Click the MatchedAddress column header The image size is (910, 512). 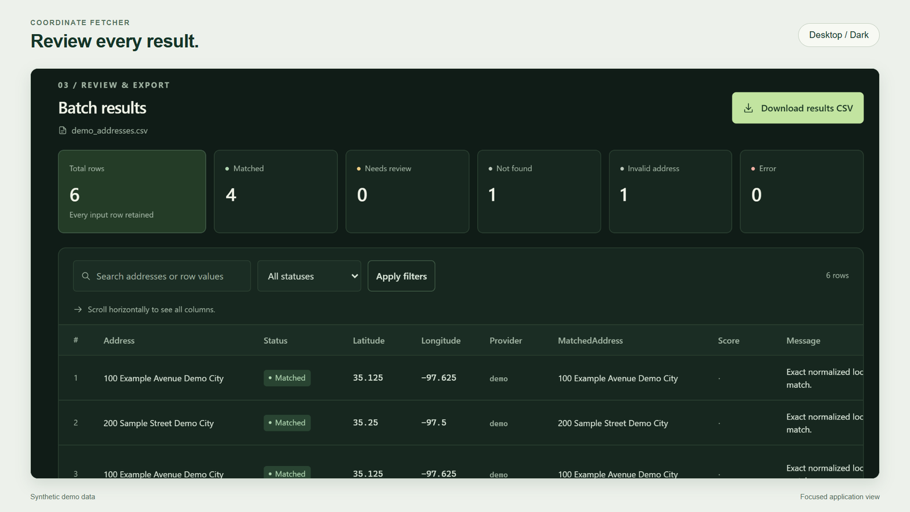[590, 341]
